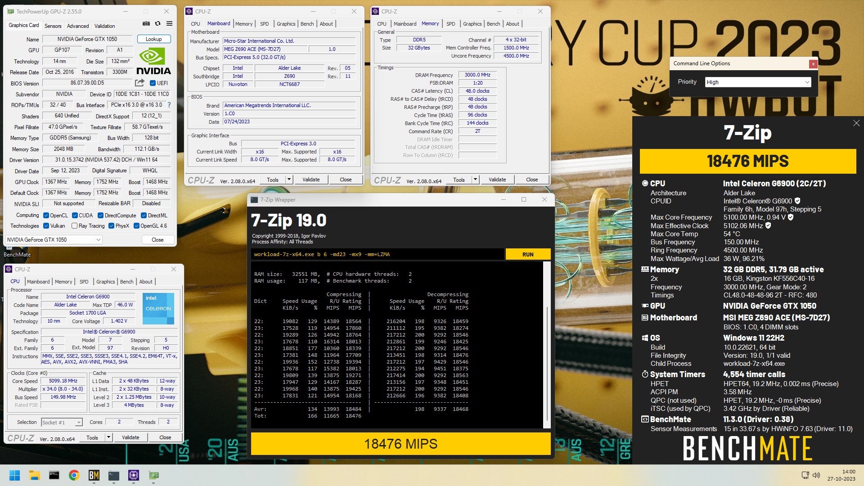Screen dimensions: 864x486
Task: Toggle the DirectCompute checkbox
Action: 101,216
